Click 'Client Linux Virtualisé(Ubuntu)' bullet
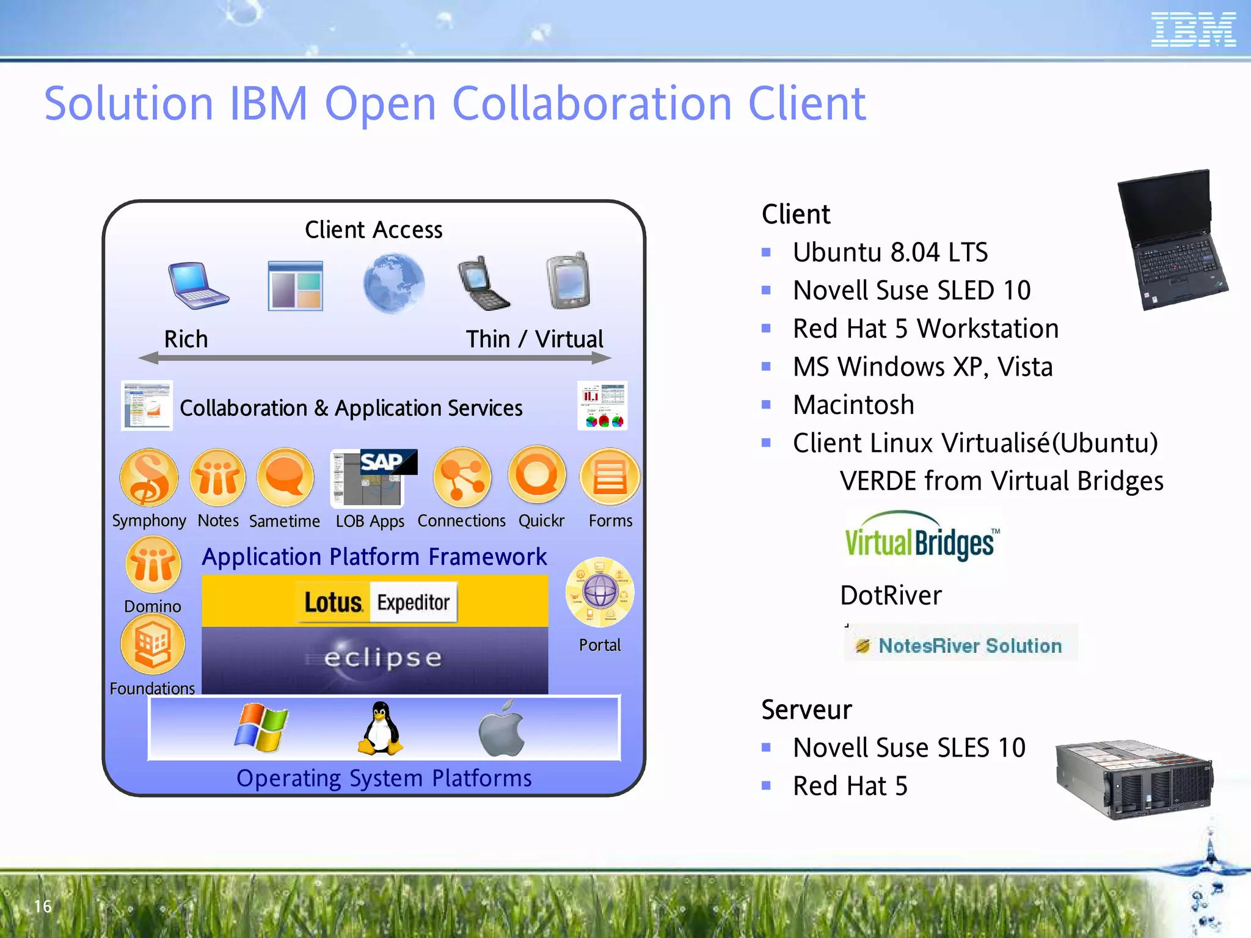The image size is (1251, 938). coord(975,443)
